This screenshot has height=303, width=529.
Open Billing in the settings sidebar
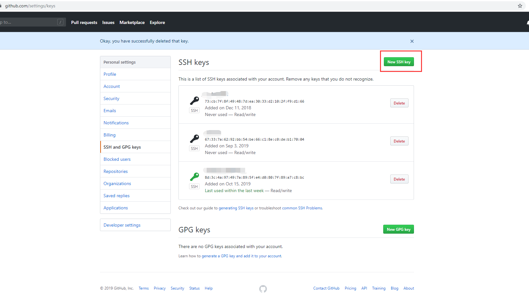[135, 135]
